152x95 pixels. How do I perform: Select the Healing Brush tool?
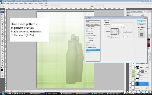tap(2, 29)
